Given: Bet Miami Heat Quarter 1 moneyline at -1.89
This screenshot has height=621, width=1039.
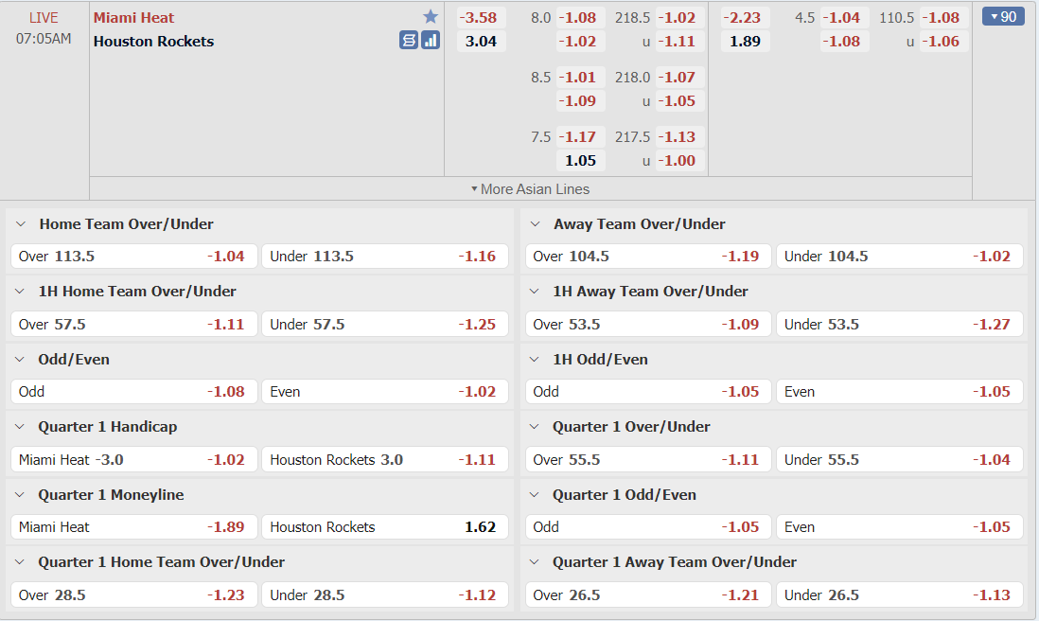Looking at the screenshot, I should [x=133, y=527].
